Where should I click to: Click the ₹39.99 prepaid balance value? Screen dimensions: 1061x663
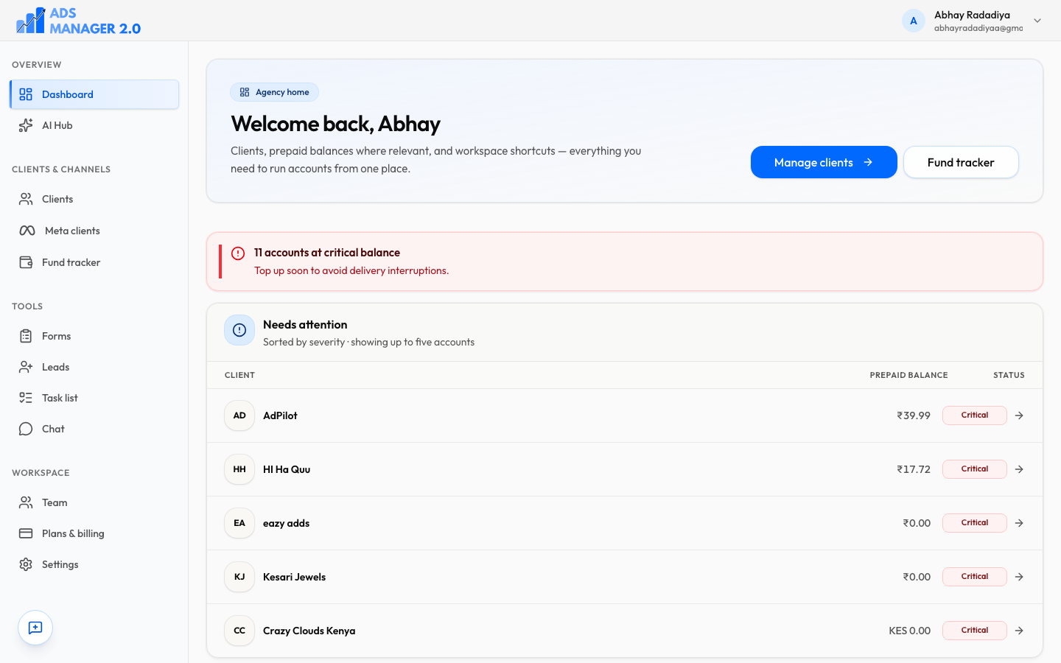pos(914,415)
